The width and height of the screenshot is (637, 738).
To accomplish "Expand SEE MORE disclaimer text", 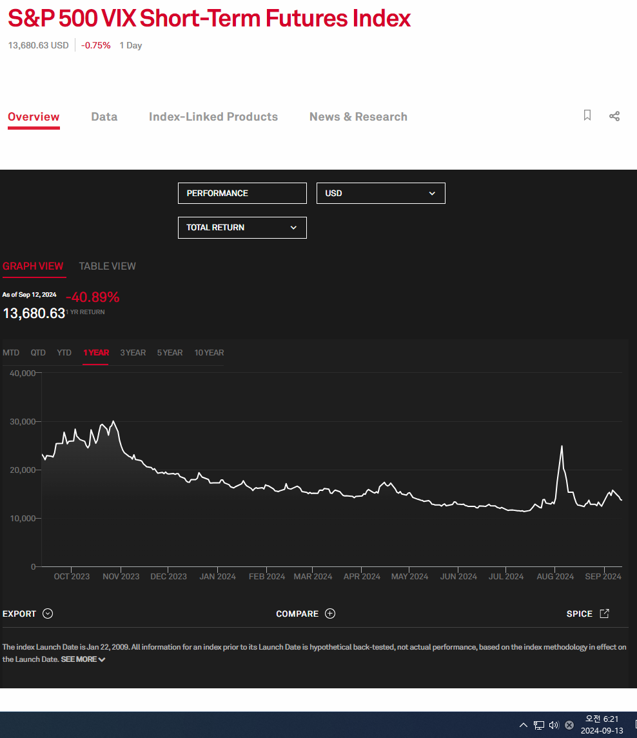I will 83,659.
